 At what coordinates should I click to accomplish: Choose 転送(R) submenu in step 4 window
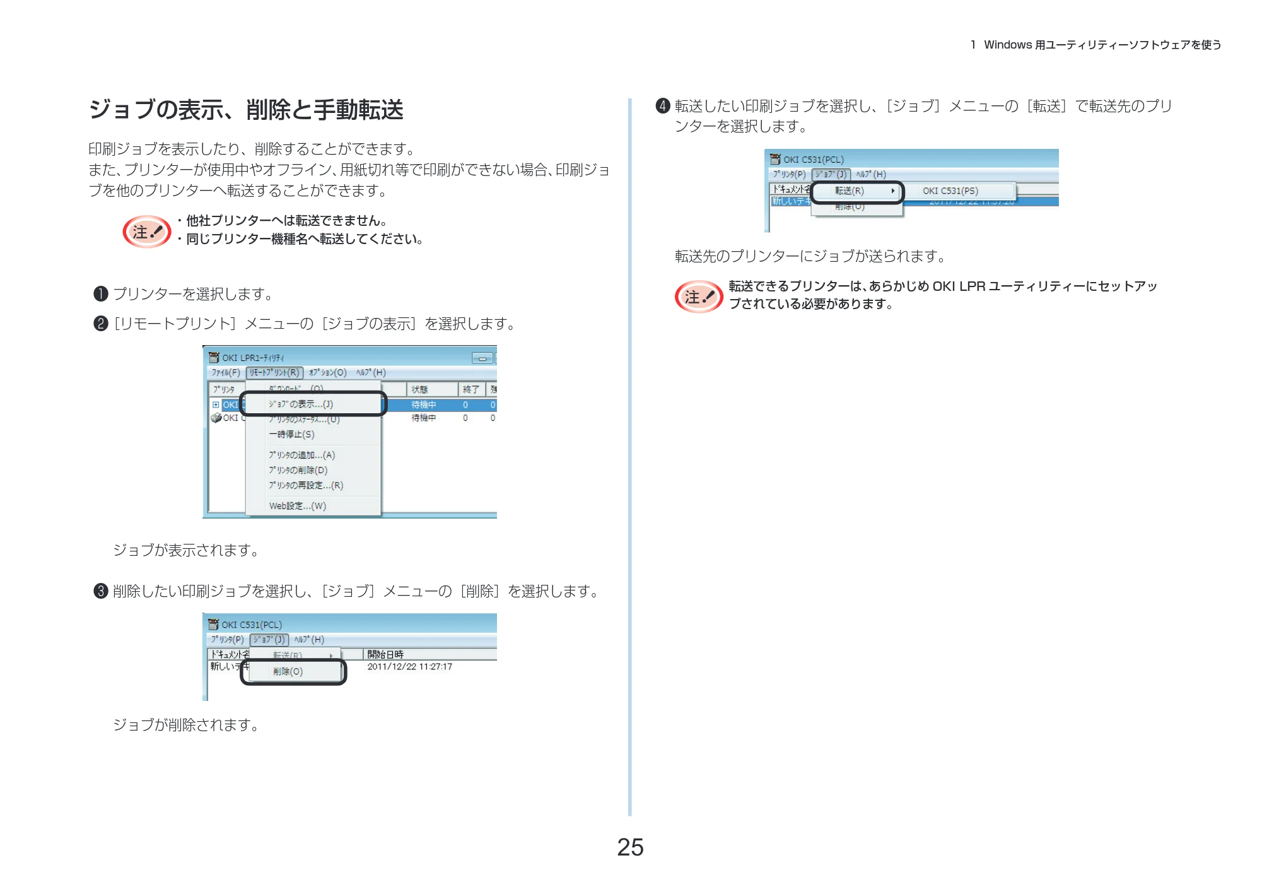coord(858,191)
